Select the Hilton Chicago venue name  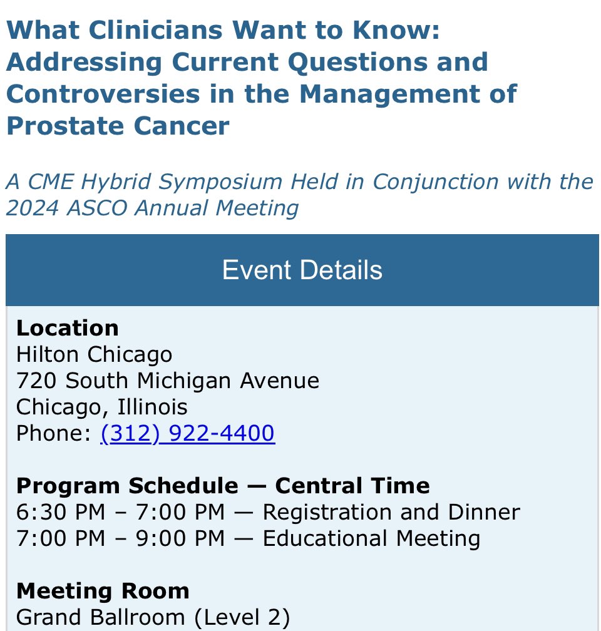coord(94,354)
